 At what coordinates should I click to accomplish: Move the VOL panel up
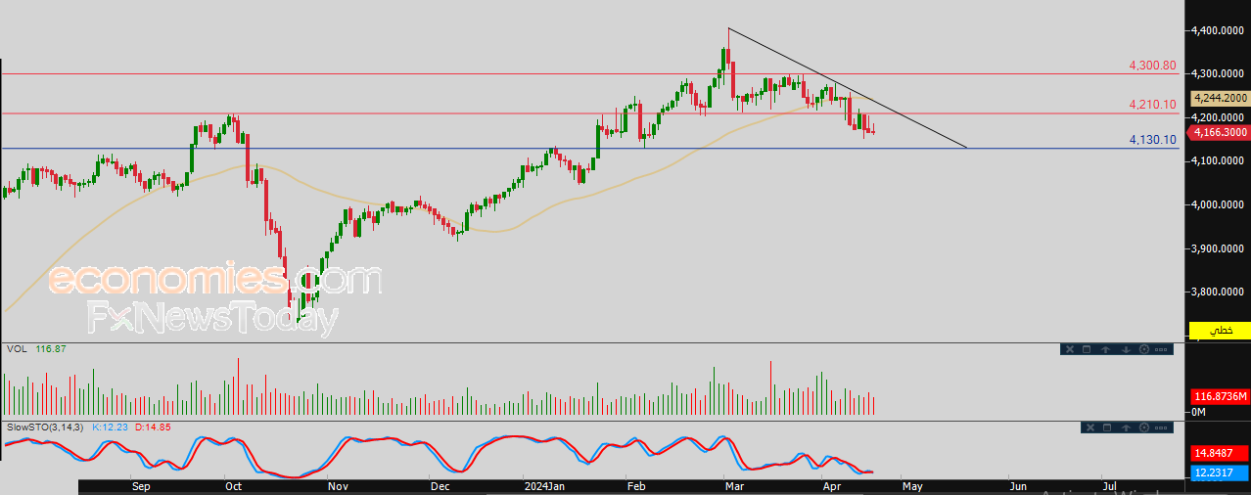click(x=1105, y=349)
